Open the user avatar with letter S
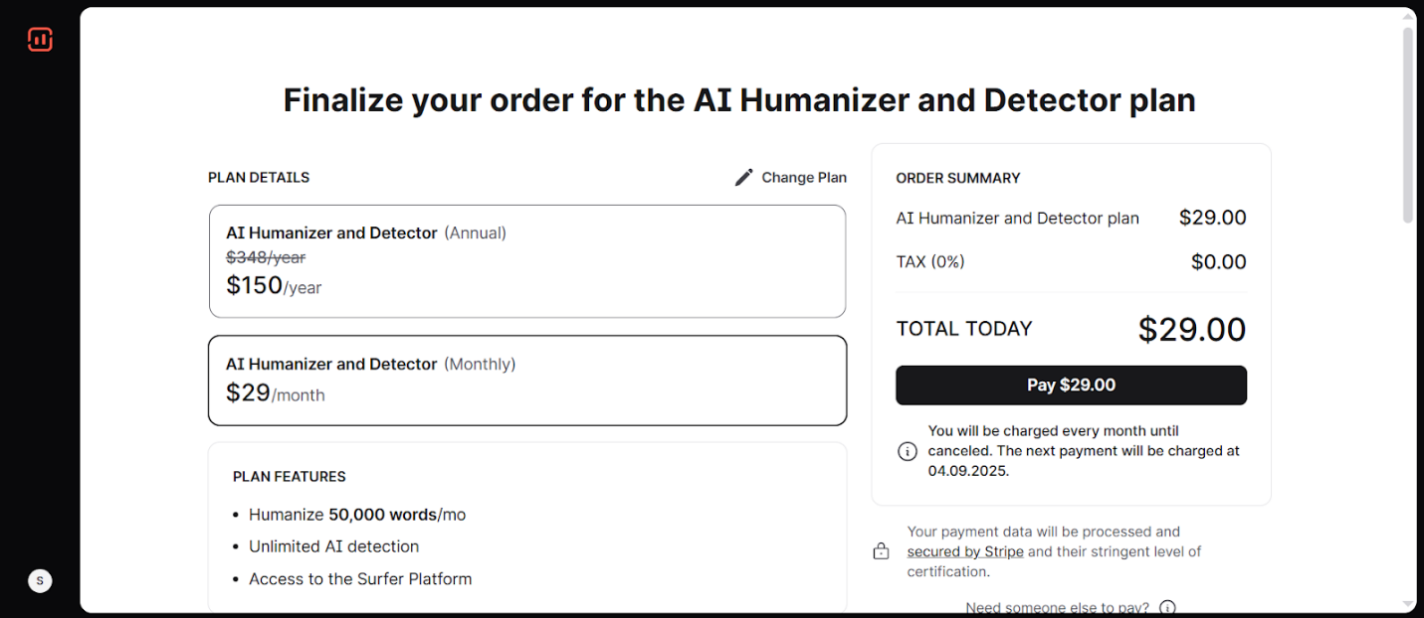 [x=40, y=581]
